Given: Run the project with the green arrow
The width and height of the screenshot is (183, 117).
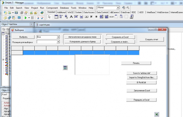Looking at the screenshot, I should click(x=26, y=18).
